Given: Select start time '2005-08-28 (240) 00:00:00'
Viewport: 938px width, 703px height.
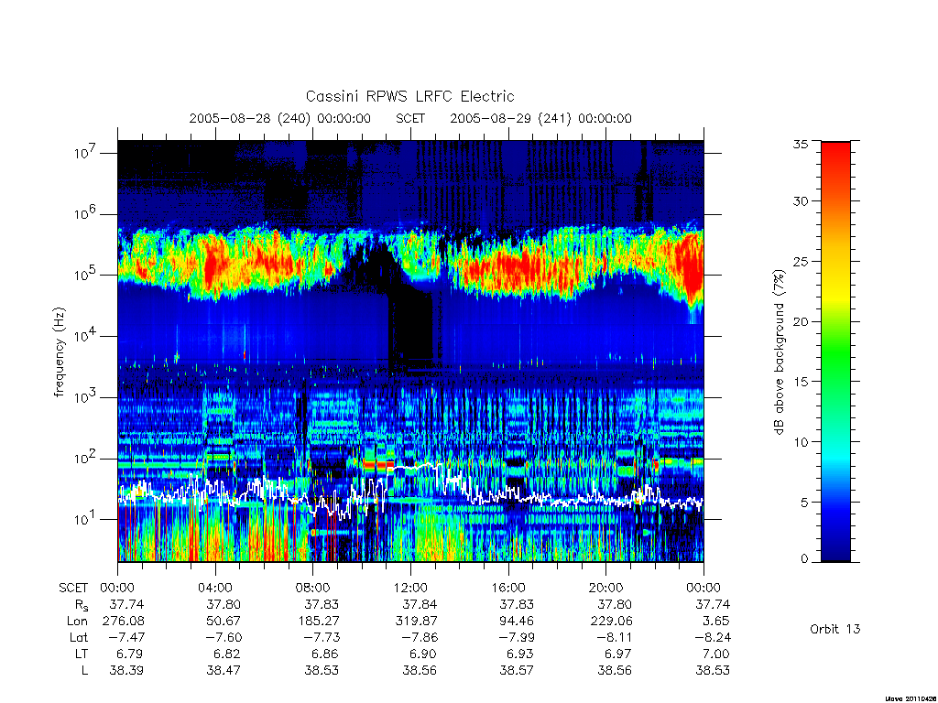Looking at the screenshot, I should coord(280,118).
